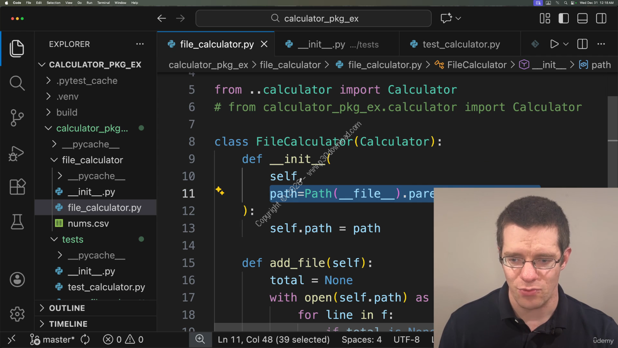The width and height of the screenshot is (618, 348).
Task: Open the Terminal menu in menu bar
Action: coord(103,3)
